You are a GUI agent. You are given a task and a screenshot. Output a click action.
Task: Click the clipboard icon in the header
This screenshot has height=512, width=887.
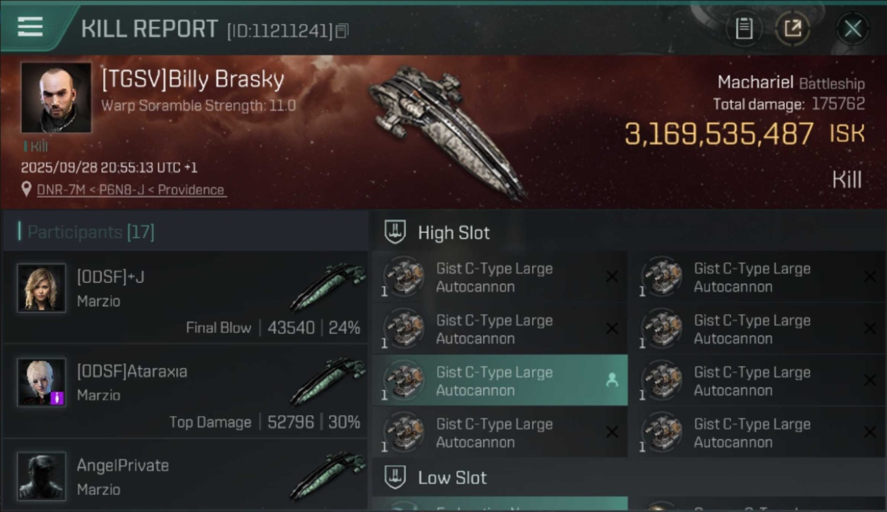(x=744, y=29)
